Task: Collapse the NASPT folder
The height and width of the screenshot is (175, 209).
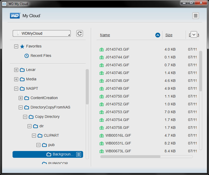Action: [16, 89]
